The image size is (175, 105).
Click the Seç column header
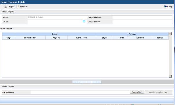[x=8, y=38]
